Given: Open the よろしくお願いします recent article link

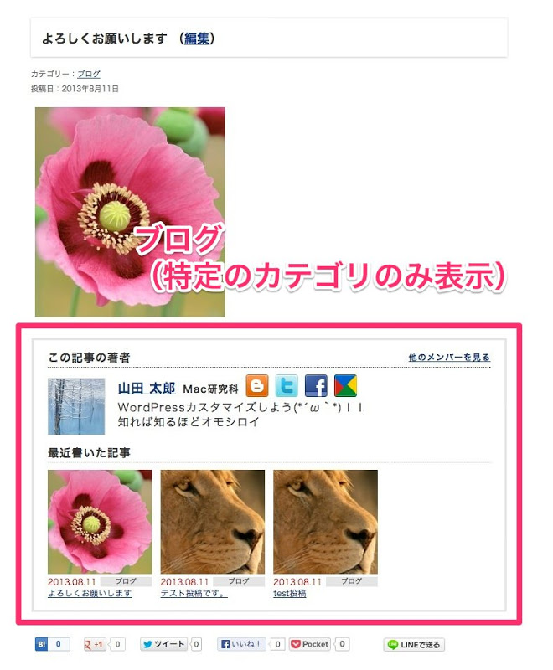Looking at the screenshot, I should [90, 593].
